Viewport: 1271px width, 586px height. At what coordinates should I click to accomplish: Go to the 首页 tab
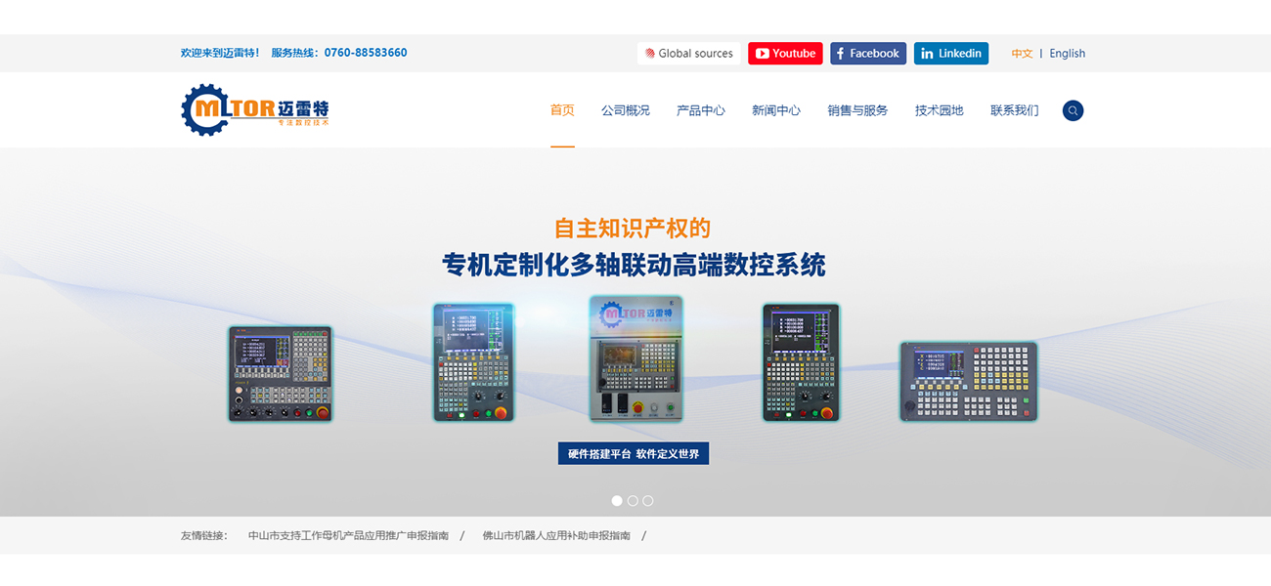point(562,110)
